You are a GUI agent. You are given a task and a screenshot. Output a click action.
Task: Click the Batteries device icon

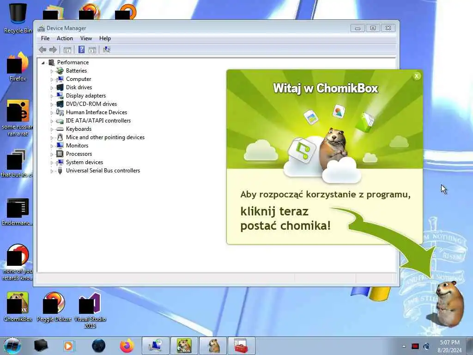(60, 71)
